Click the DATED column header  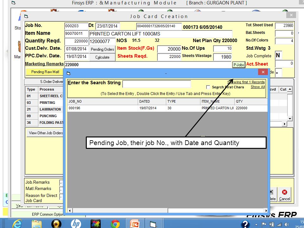[152, 101]
